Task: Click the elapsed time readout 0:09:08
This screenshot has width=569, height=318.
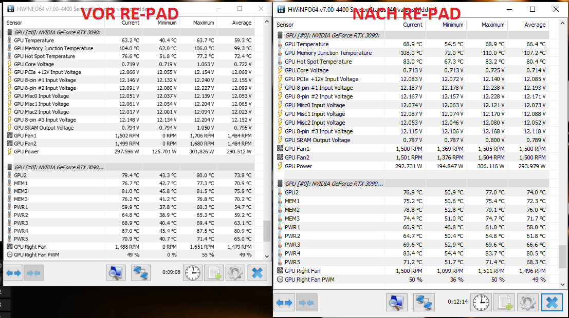Action: tap(171, 272)
